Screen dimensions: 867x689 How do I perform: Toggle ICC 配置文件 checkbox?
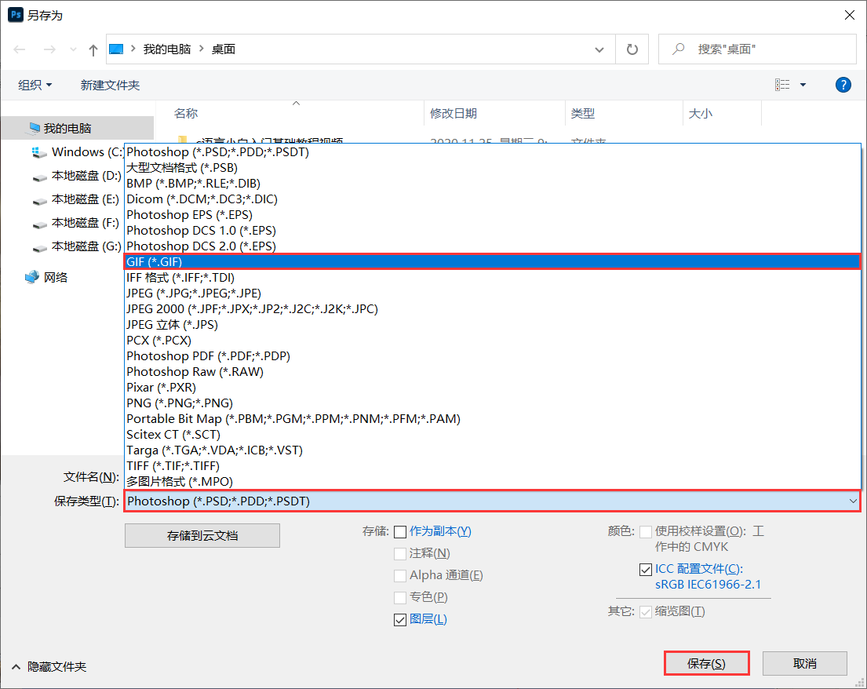coord(645,569)
